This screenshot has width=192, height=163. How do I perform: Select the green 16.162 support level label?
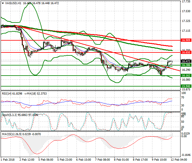(x=186, y=76)
